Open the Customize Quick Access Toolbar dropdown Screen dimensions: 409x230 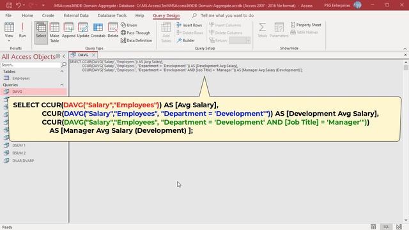43,5
